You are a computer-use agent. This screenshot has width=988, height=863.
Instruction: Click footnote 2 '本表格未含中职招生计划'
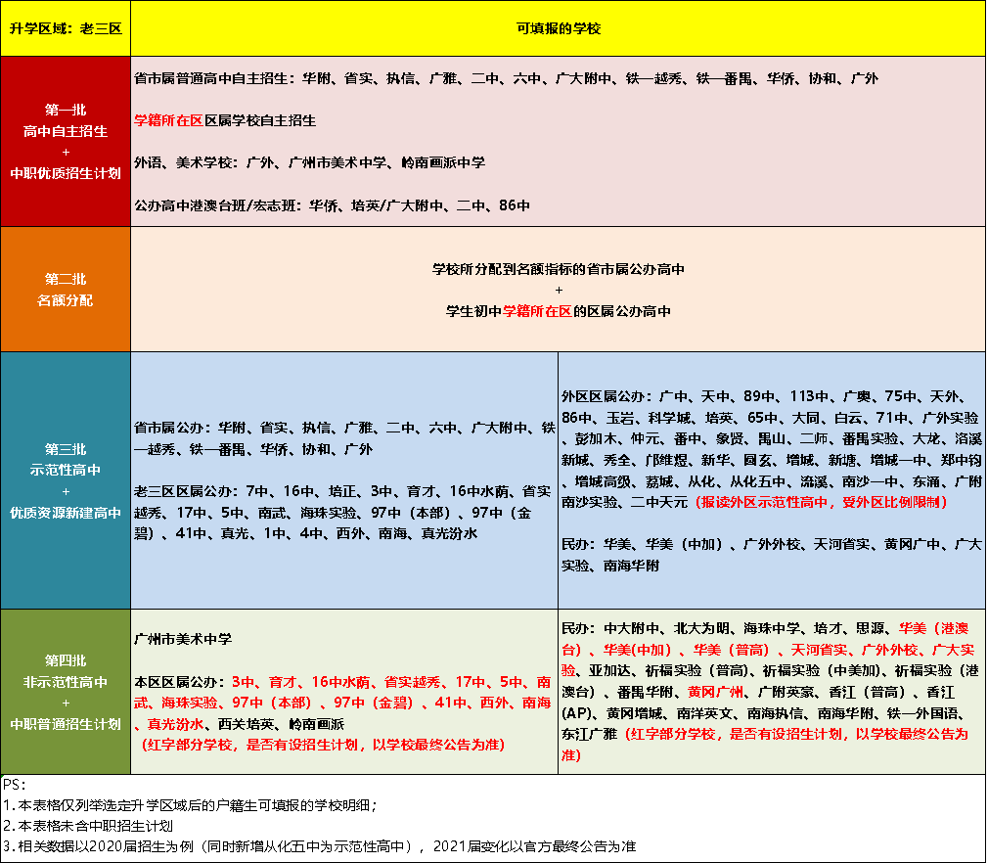(88, 826)
